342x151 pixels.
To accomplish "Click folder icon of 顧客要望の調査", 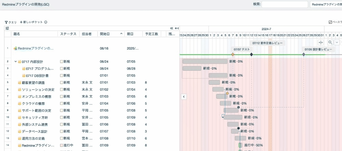I will 19,83.
